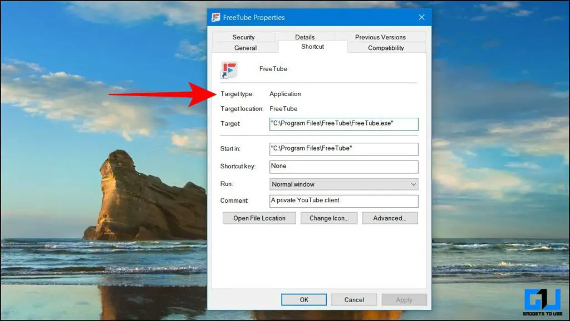Click the greyed-out Apply button
This screenshot has width=570, height=321.
[x=404, y=300]
